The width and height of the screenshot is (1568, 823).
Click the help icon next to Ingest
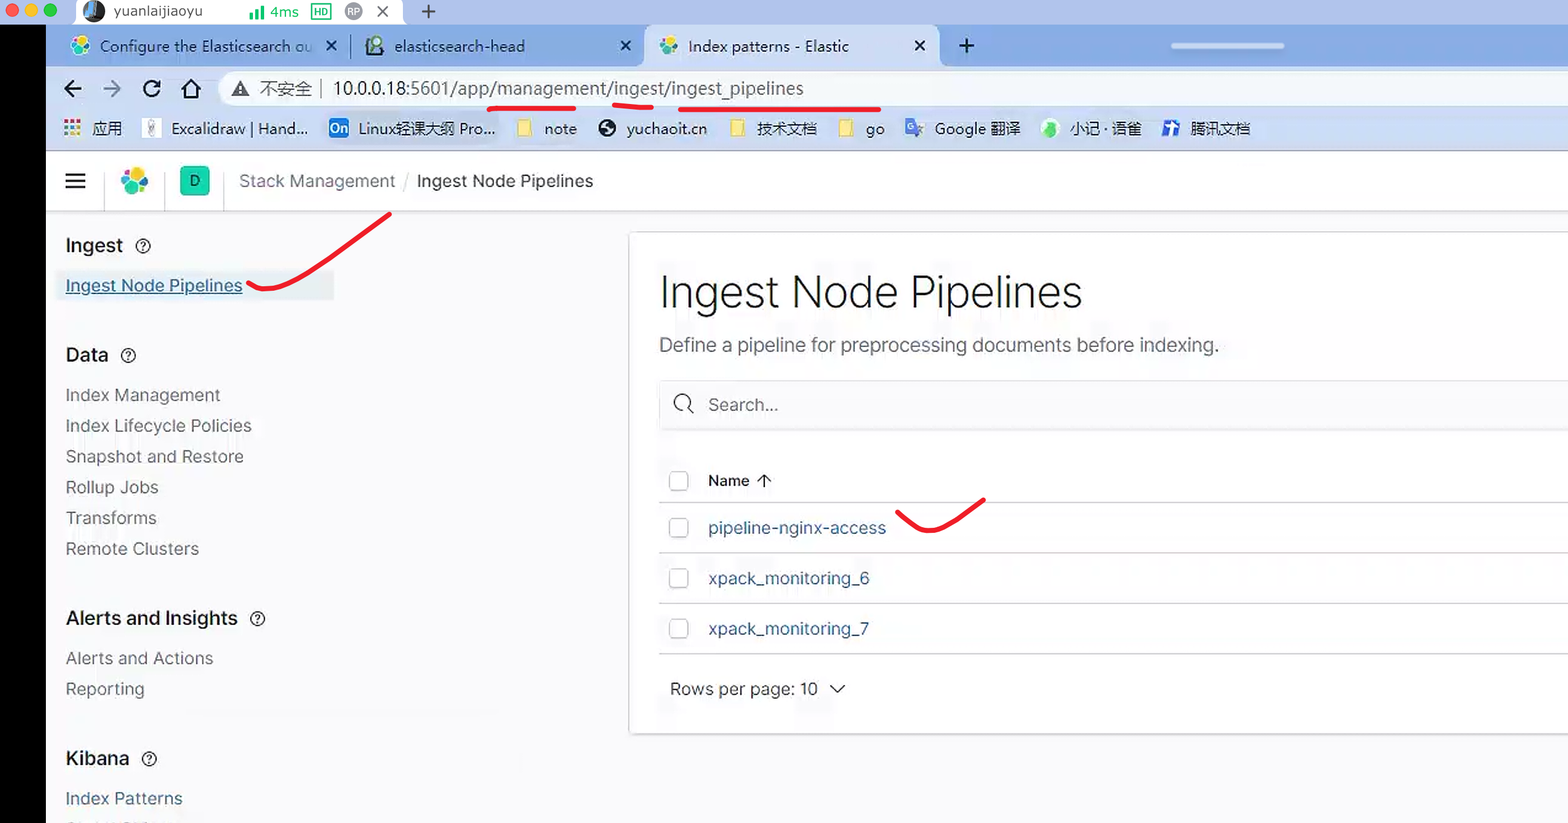pyautogui.click(x=143, y=246)
